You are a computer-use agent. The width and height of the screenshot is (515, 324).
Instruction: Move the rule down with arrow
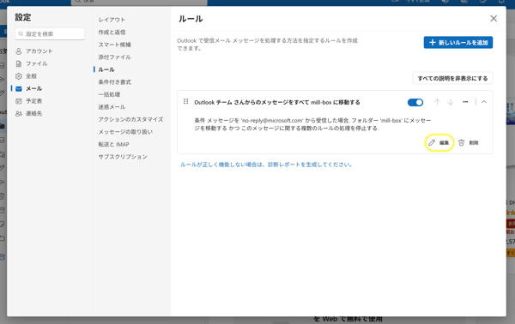[451, 102]
